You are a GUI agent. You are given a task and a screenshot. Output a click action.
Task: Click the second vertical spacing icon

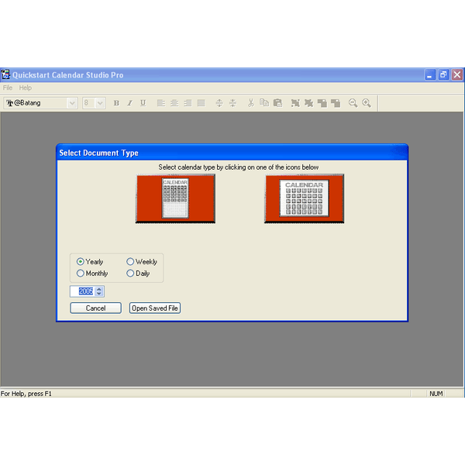click(232, 103)
